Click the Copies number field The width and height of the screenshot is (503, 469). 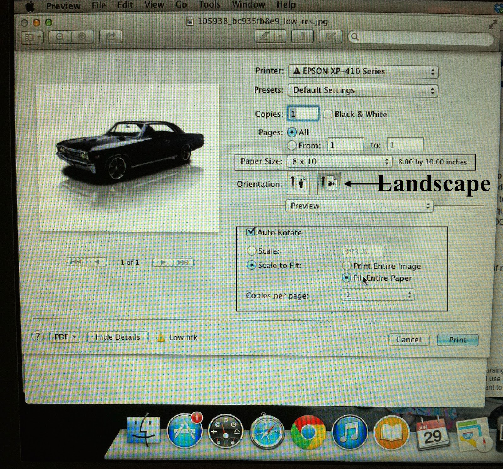(x=303, y=114)
